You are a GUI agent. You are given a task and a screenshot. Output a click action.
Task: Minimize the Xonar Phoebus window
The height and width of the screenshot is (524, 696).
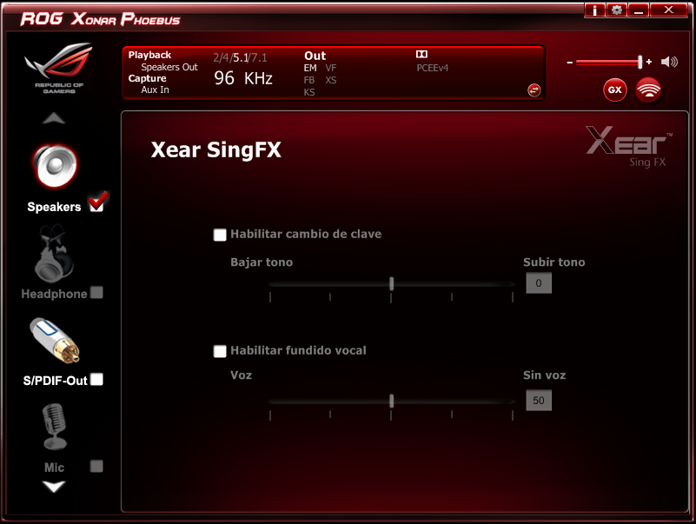point(639,10)
